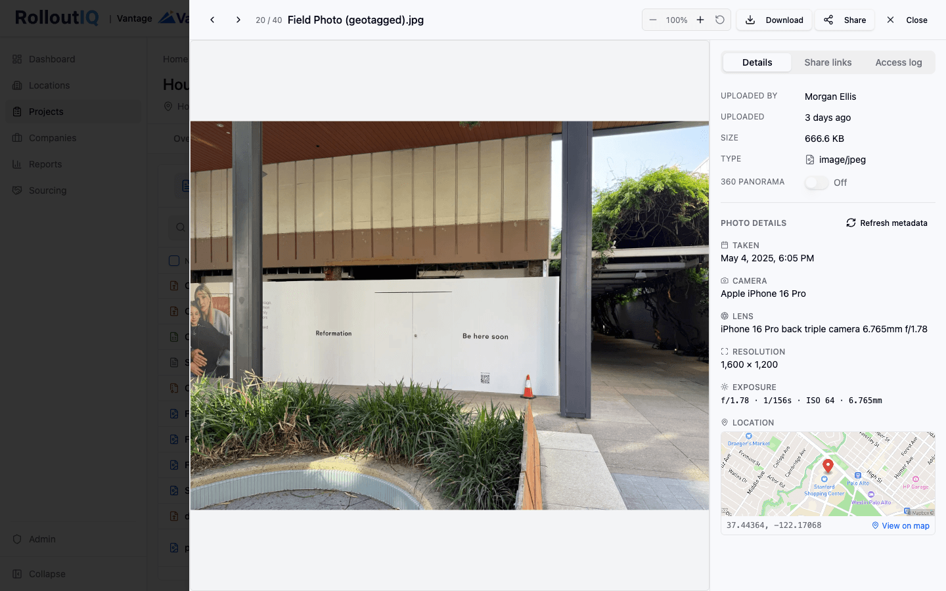Click camera value Apple iPhone 16 Pro
Screen dimensions: 946x591
coord(763,294)
